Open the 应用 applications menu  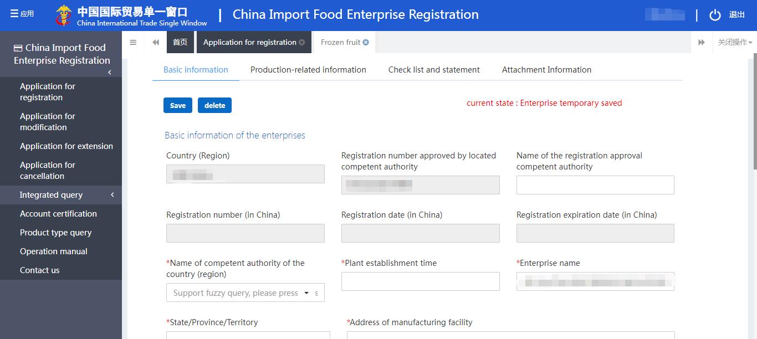tap(22, 14)
